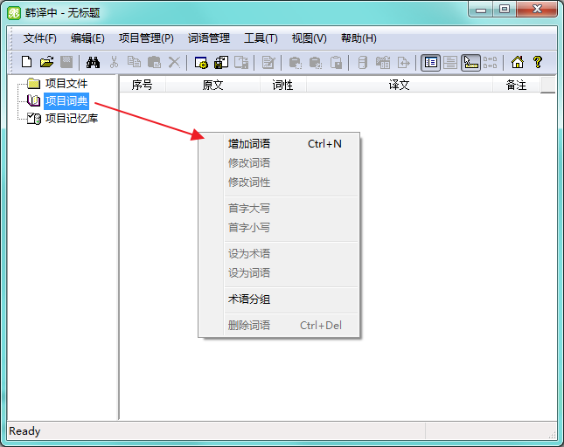
Task: Click the 词性 column header
Action: pos(282,85)
